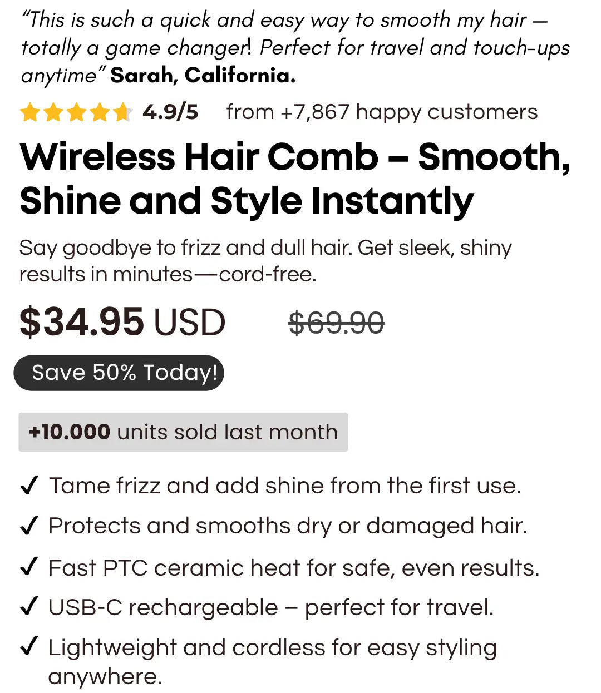The width and height of the screenshot is (601, 693).
Task: Click the "Lightweight and cordless" benefit text
Action: 273,648
